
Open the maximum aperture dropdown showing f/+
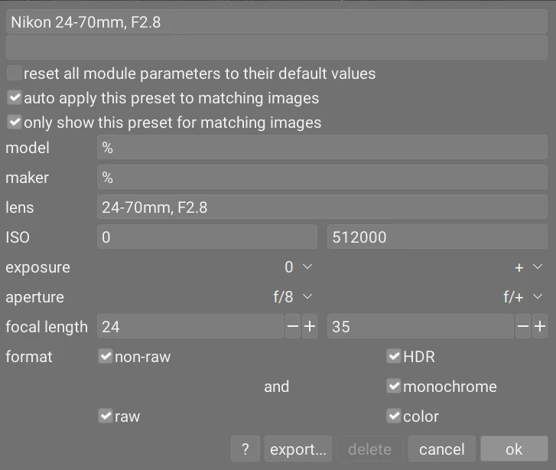tap(523, 296)
